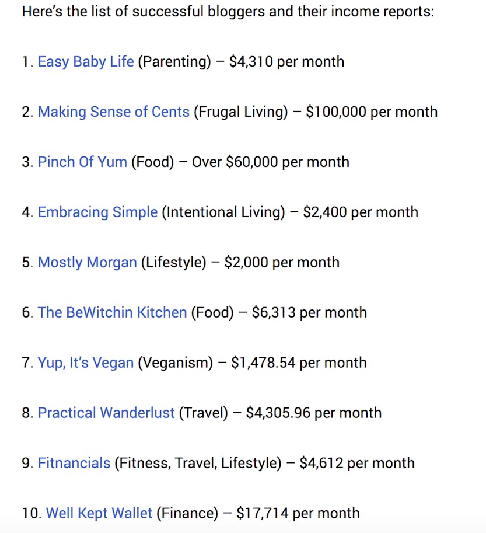
Task: Click the '(Intentional Living)' category text
Action: [223, 212]
